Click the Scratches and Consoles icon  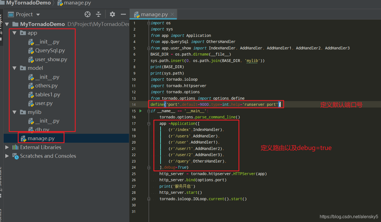pyautogui.click(x=15, y=156)
